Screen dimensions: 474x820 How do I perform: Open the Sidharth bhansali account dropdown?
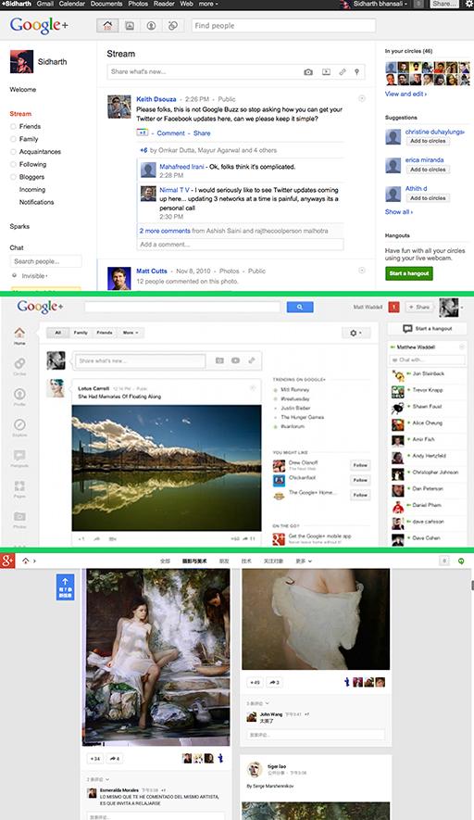coord(380,4)
